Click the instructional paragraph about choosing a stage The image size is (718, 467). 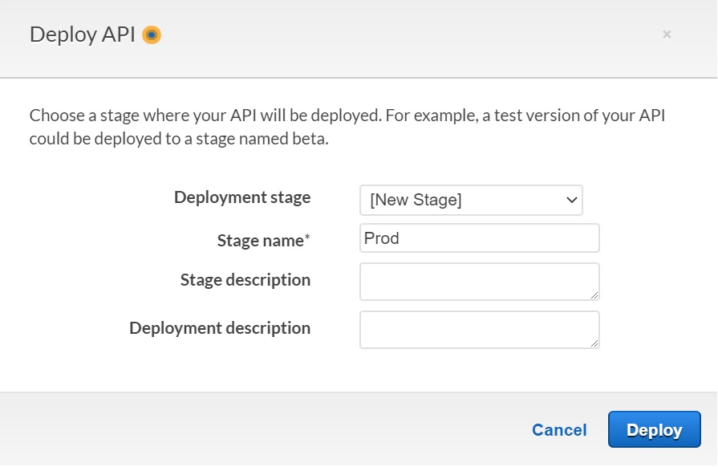tap(347, 127)
